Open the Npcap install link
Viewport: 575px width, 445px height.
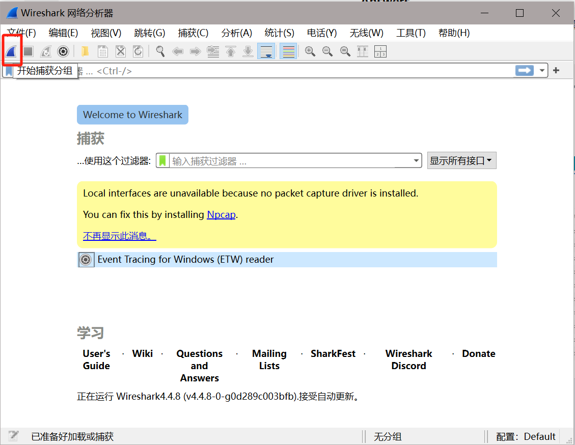click(221, 214)
